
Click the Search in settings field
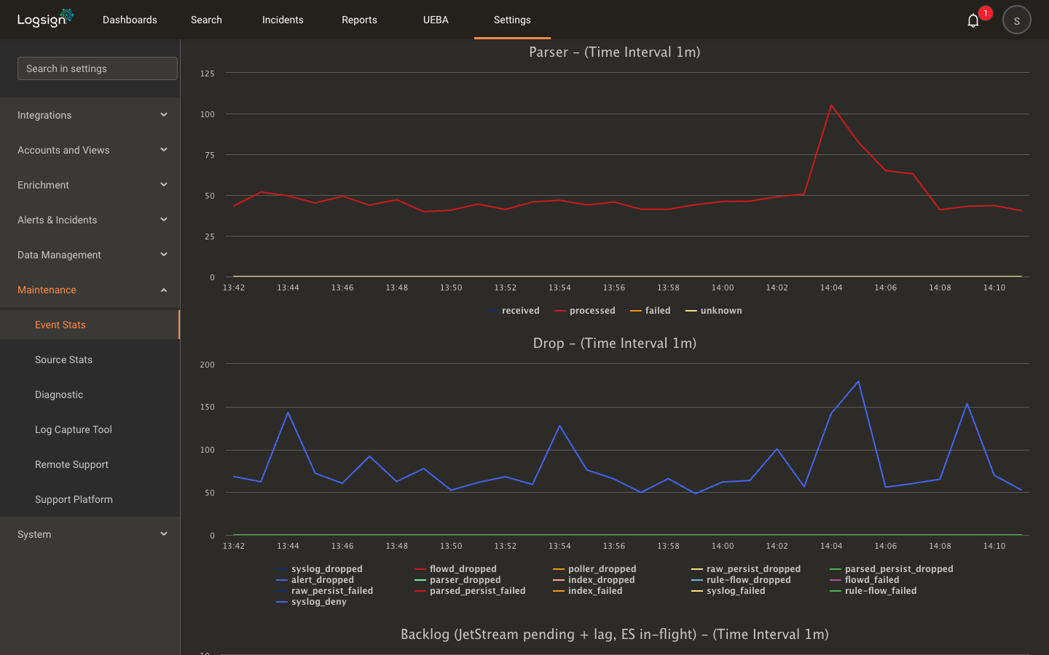98,68
